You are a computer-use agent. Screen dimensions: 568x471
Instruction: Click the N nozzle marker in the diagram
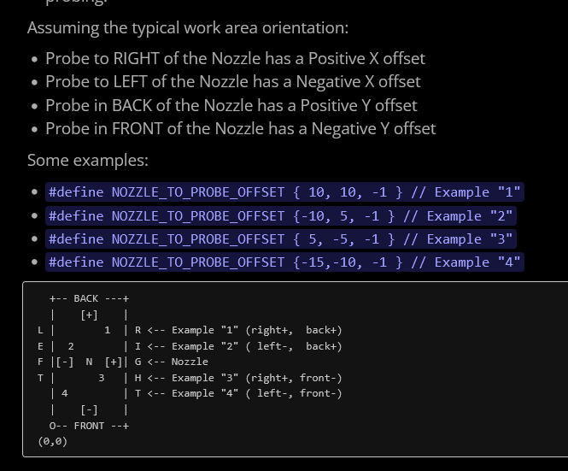[89, 362]
